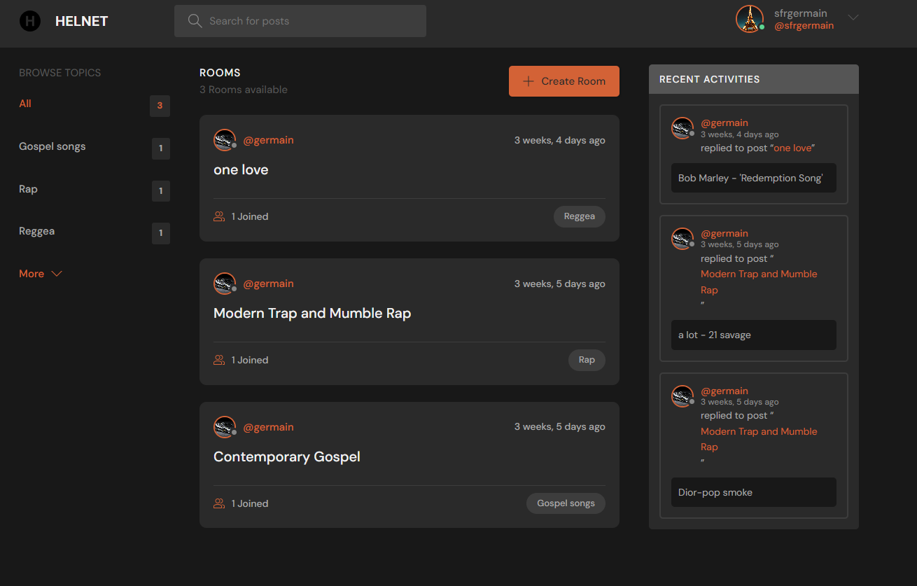Click the Reggea tag on one love room
917x586 pixels.
point(580,216)
